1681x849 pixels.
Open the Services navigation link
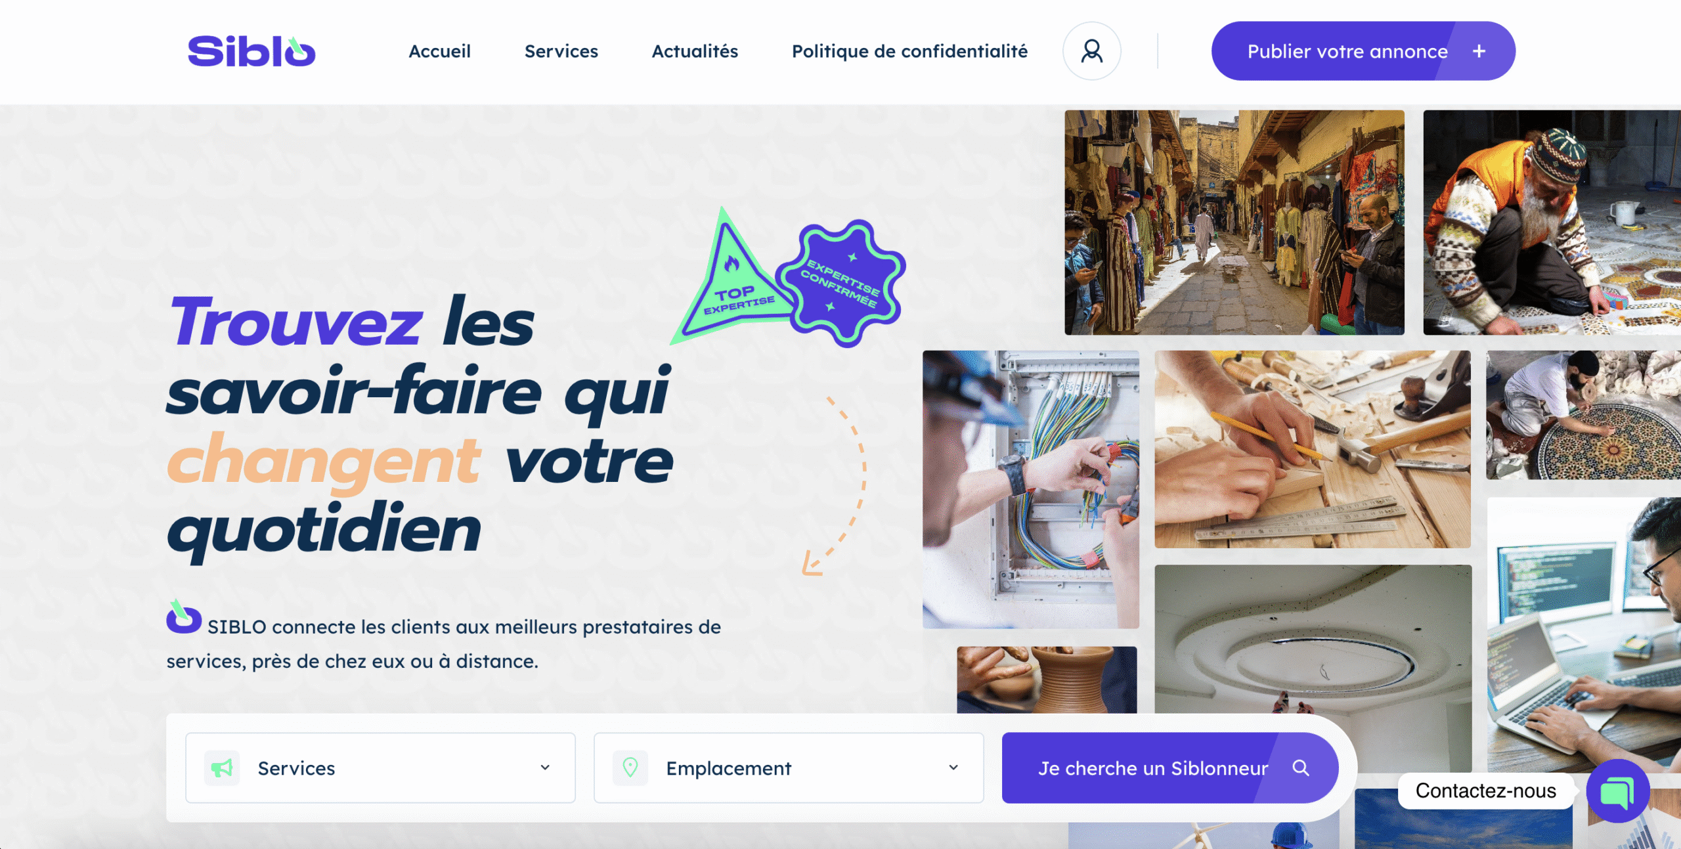[x=561, y=51]
